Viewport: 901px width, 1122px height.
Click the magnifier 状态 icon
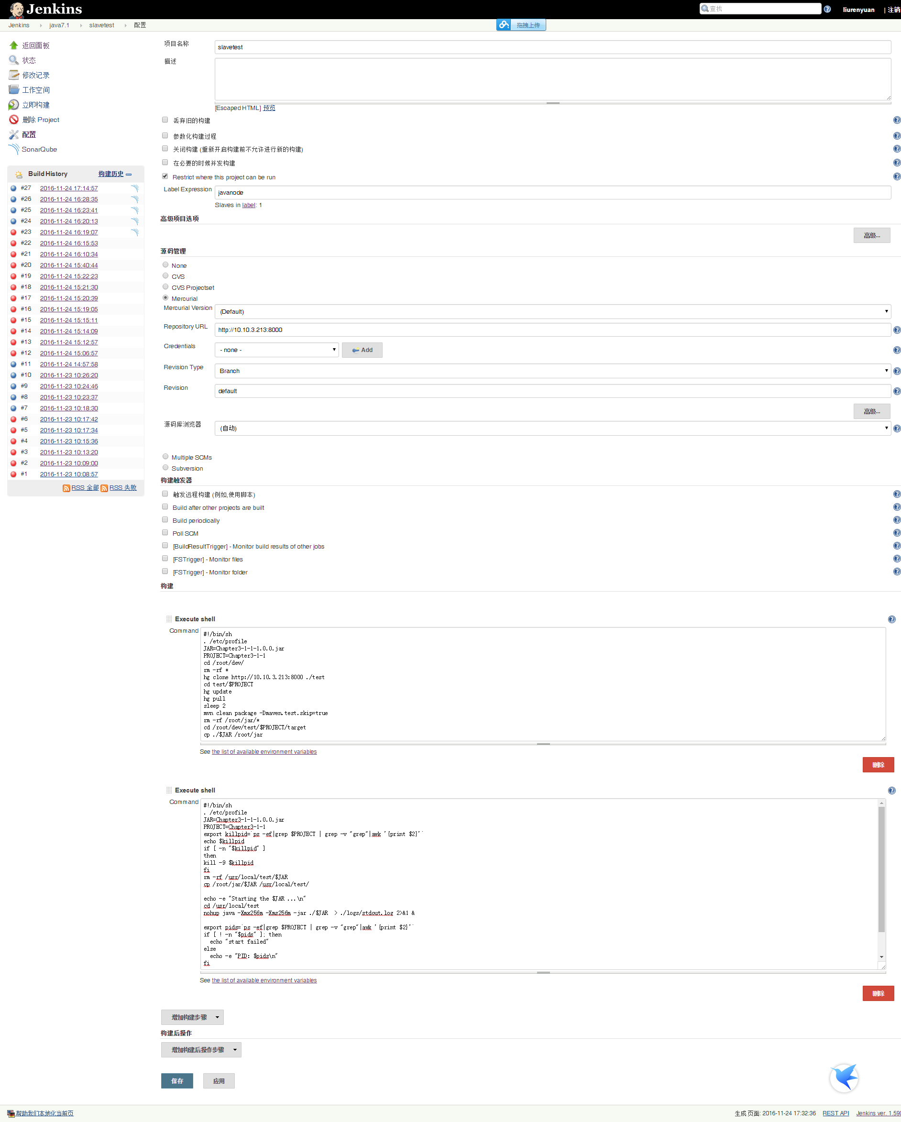[x=14, y=60]
